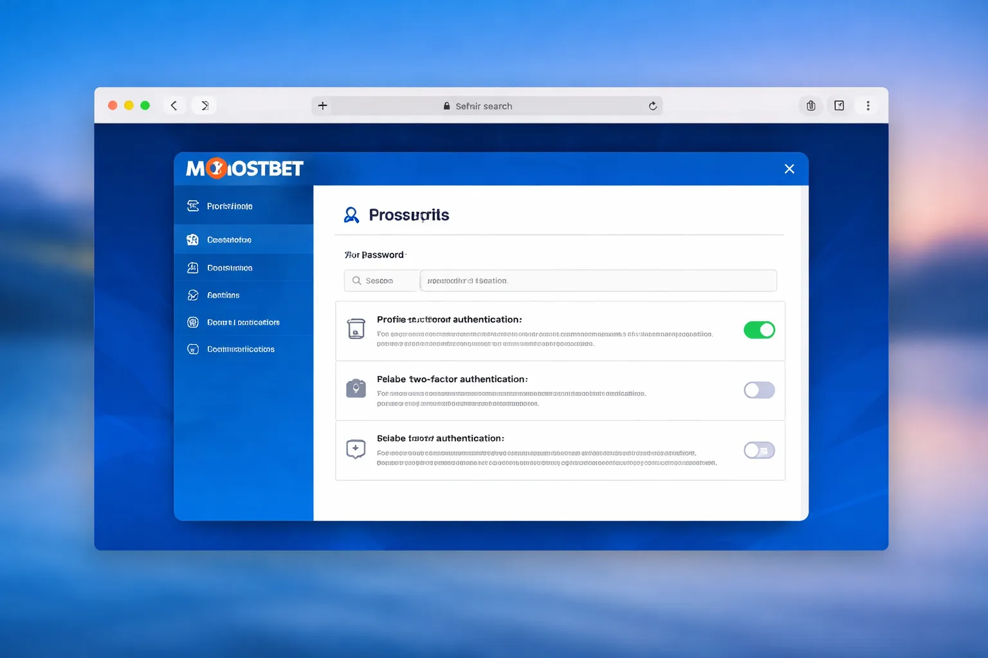Click the 'Pelabe two-factor authentication:' title

click(x=452, y=379)
